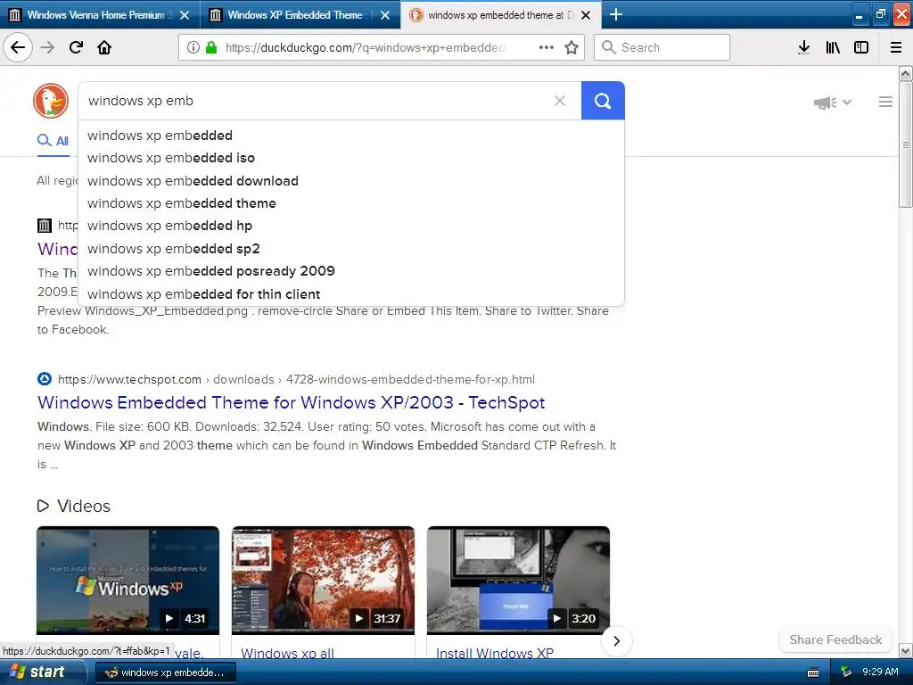Click the network tray icon
Screen dimensions: 913x685
click(x=846, y=672)
